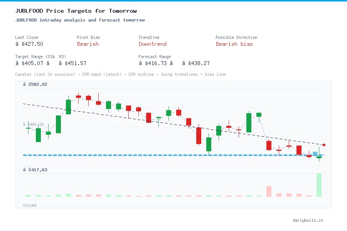Click the red dot ending the bias trendline
This screenshot has width=347, height=231.
[x=324, y=145]
